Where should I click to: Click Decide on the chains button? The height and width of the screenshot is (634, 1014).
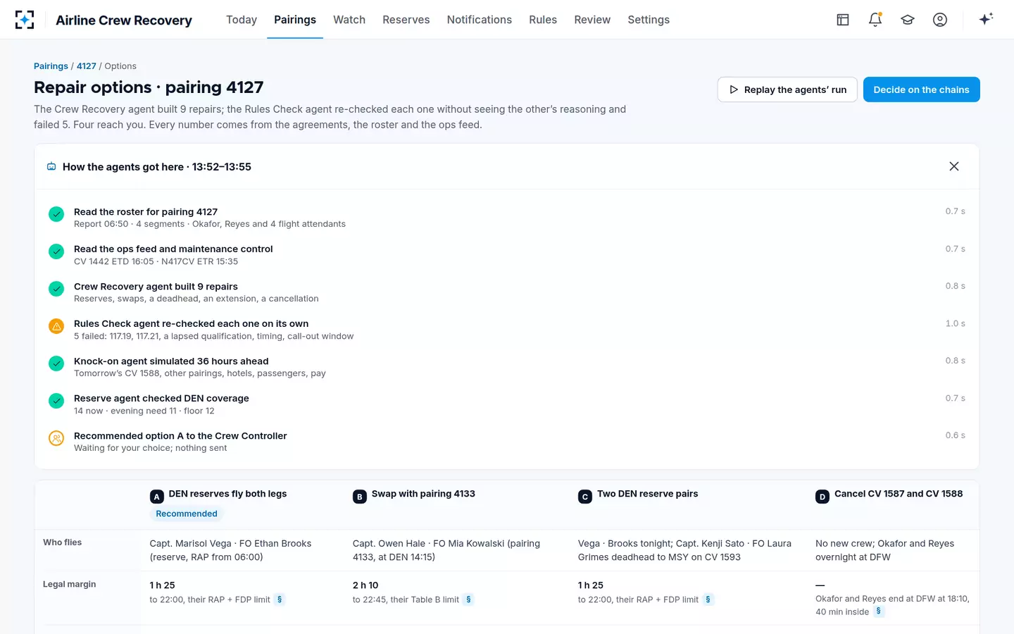[x=921, y=89]
